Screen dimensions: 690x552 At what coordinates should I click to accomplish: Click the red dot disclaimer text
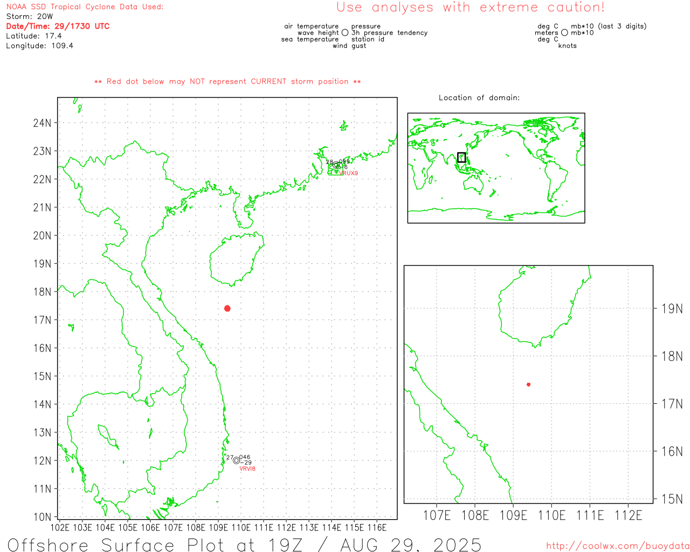click(227, 81)
